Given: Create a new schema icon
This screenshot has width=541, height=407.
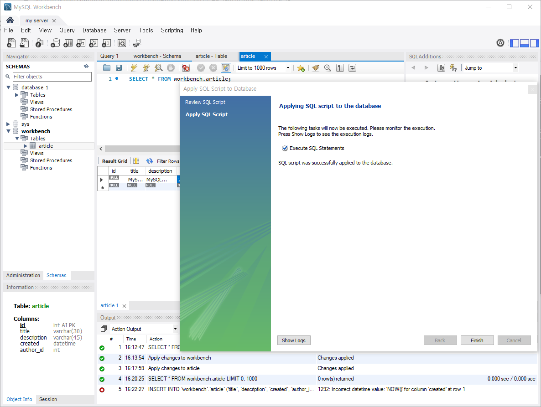Looking at the screenshot, I should [55, 43].
